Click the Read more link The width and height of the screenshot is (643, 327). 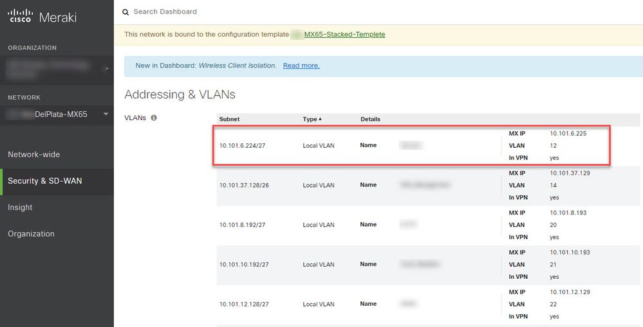tap(301, 66)
